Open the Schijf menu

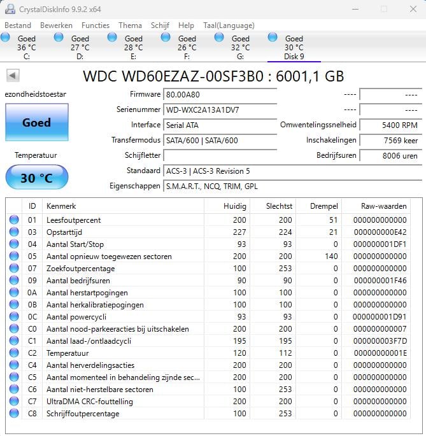160,25
